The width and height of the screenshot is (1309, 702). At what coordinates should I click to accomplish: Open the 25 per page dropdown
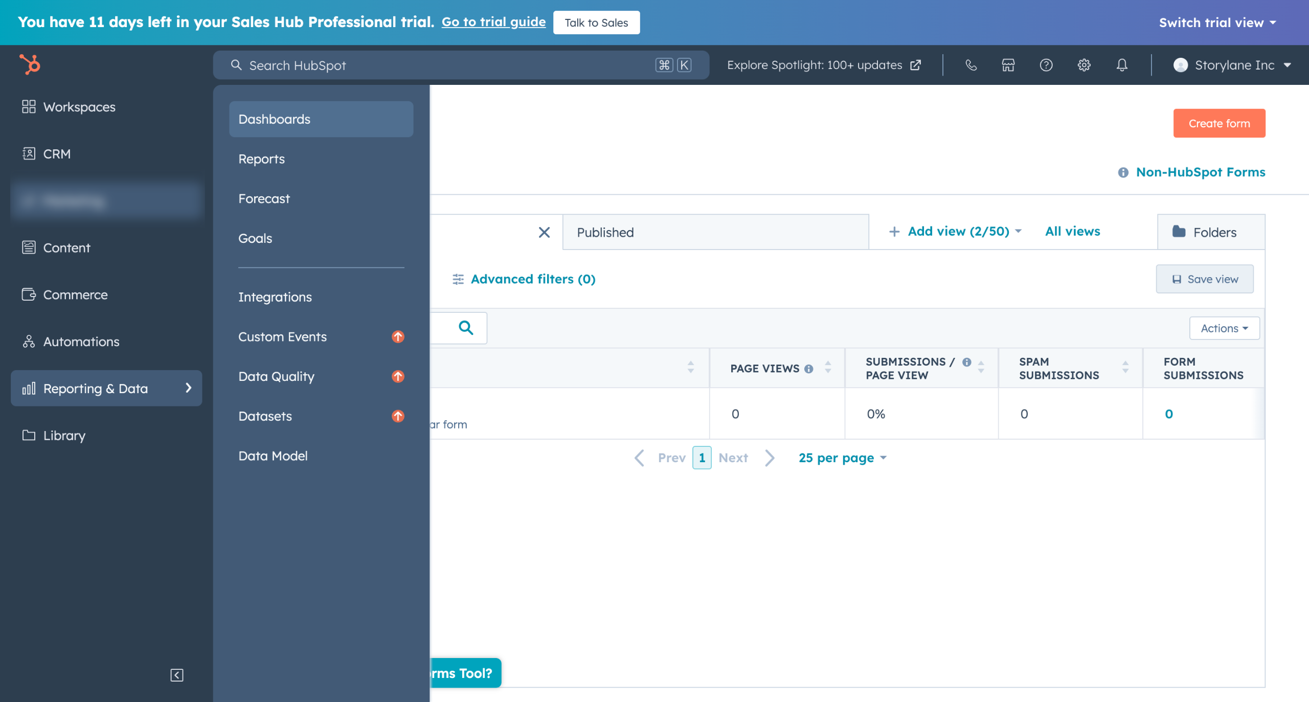(x=842, y=458)
